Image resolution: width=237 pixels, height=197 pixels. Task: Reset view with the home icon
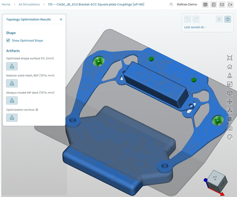(230, 67)
